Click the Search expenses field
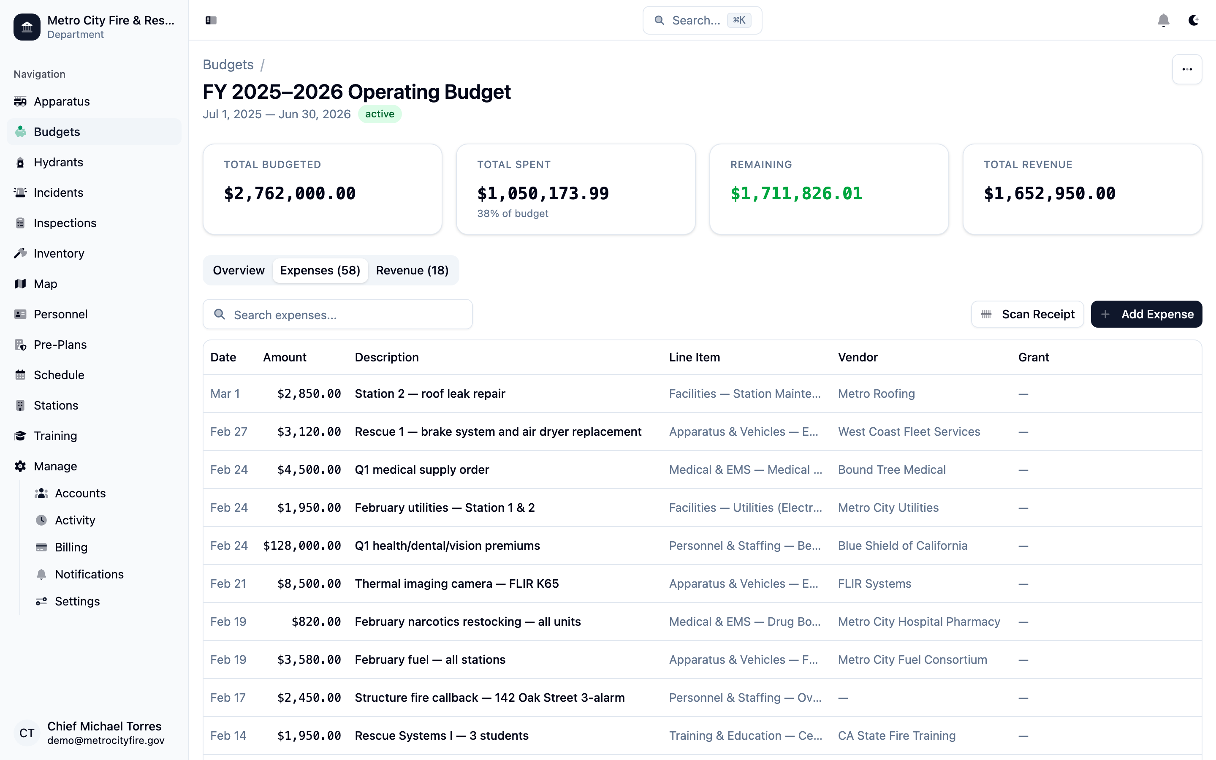 (337, 314)
